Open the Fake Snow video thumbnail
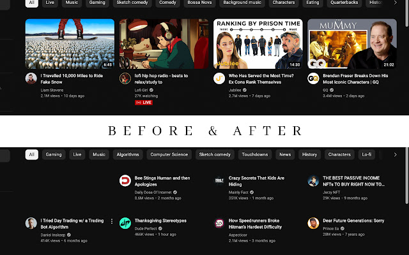Screen dimensions: 409x255 (x=70, y=44)
